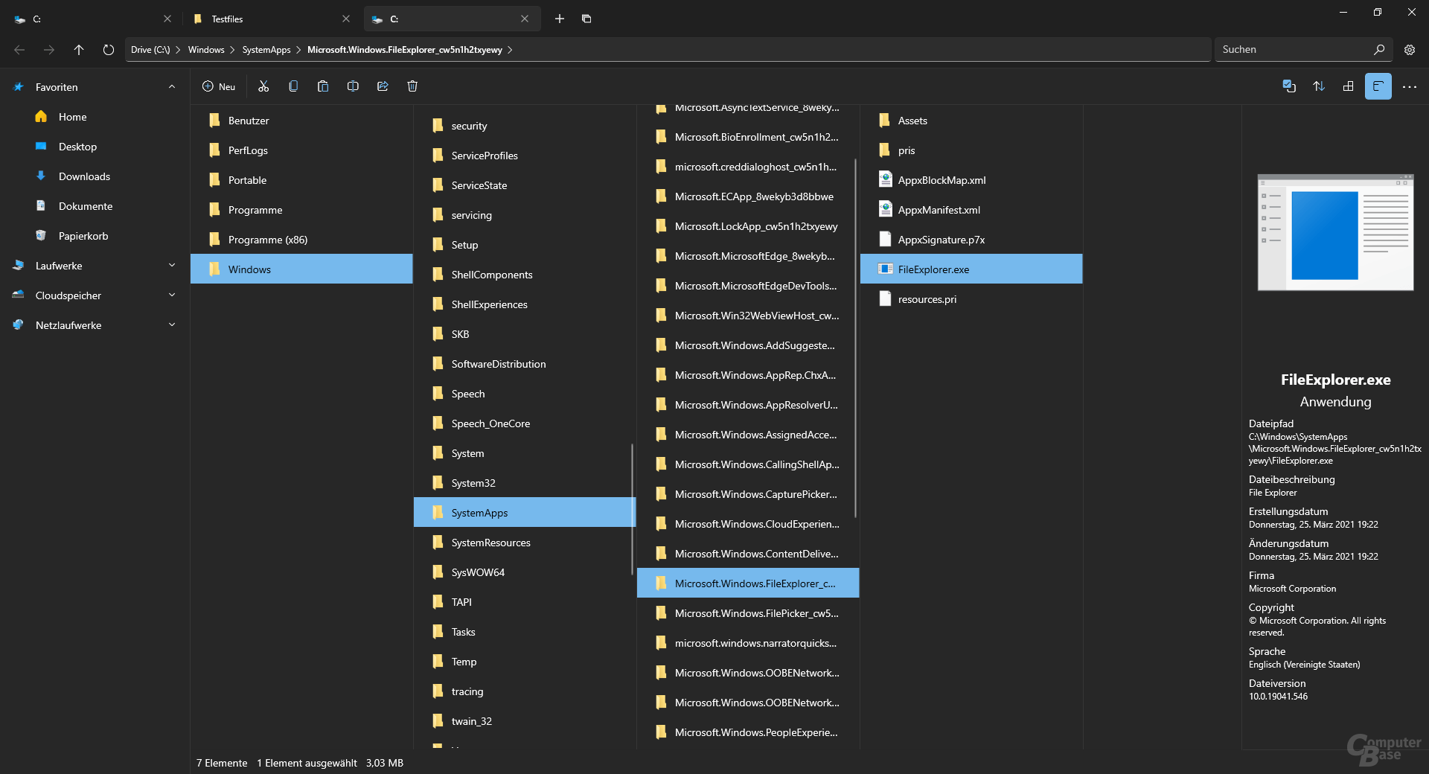Select Microsoft.Windows.FilePicker folder
Viewport: 1429px width, 774px height.
(x=747, y=613)
